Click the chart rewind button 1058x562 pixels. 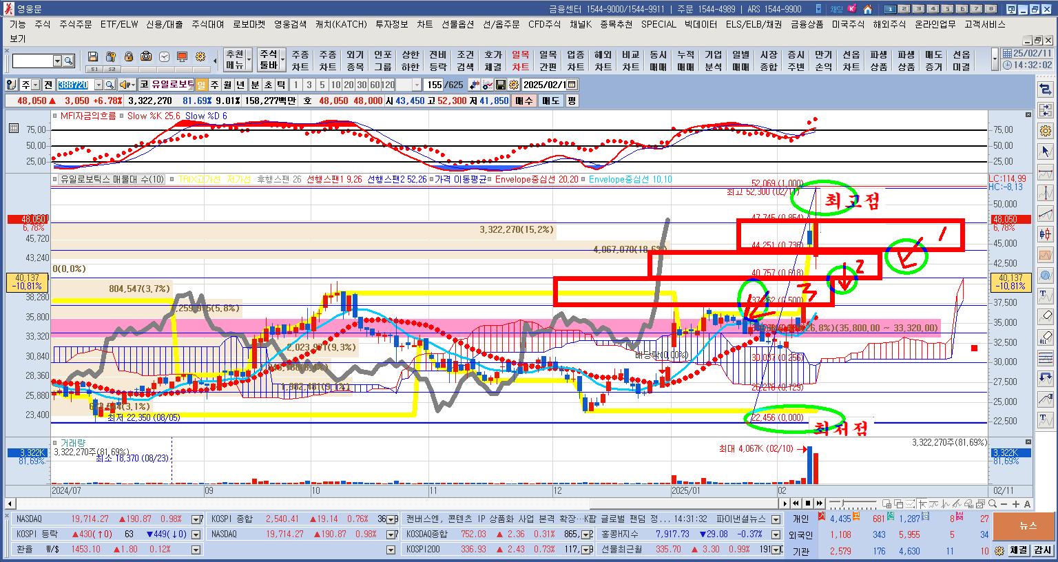click(797, 503)
